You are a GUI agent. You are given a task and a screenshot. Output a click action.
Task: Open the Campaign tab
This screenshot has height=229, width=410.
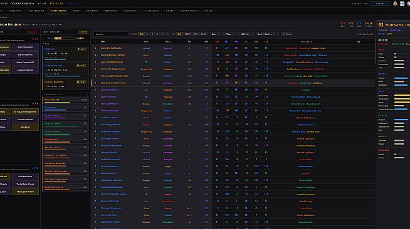coord(151,11)
